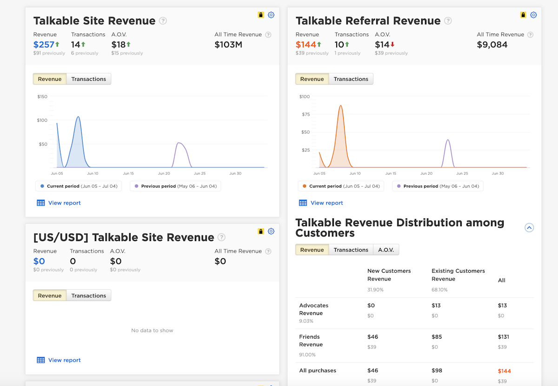Open settings gear on [US/USD] Talkable Site Revenue
Image resolution: width=558 pixels, height=386 pixels.
(x=271, y=231)
